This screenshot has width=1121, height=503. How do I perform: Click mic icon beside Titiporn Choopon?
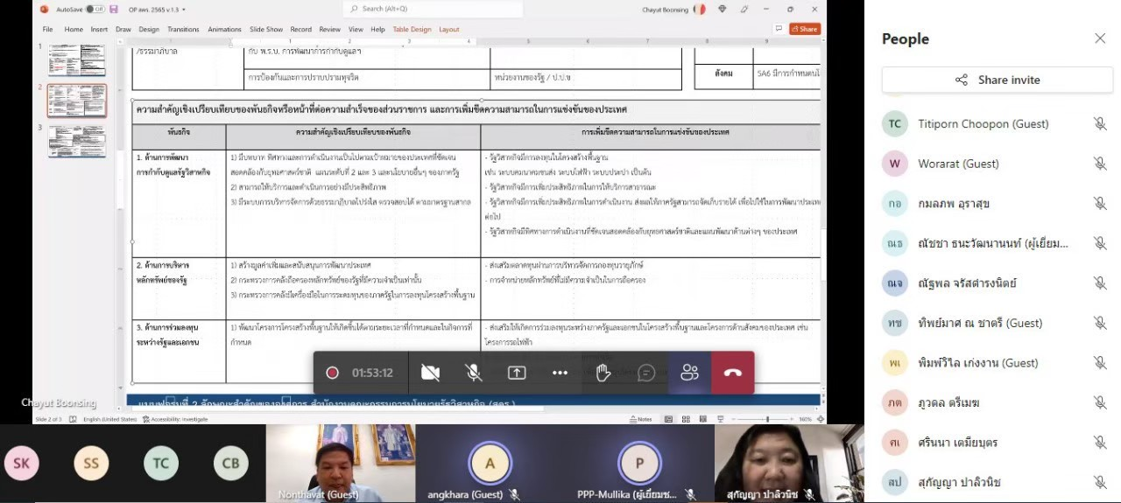pyautogui.click(x=1100, y=124)
